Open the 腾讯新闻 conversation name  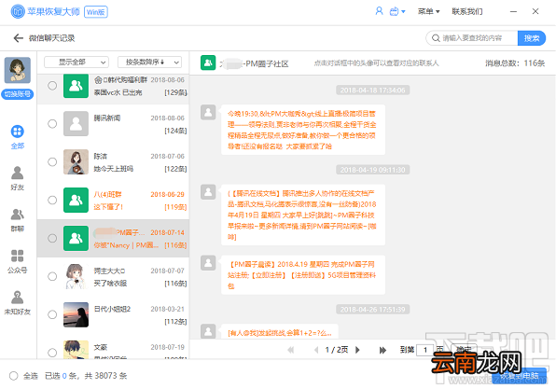[106, 118]
